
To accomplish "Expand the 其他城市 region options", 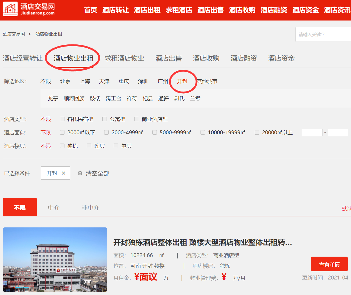I will (207, 82).
